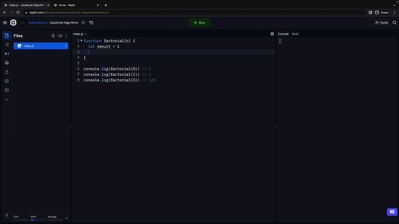Click the Storage usage meter
Image resolution: width=399 pixels, height=224 pixels.
click(x=54, y=218)
